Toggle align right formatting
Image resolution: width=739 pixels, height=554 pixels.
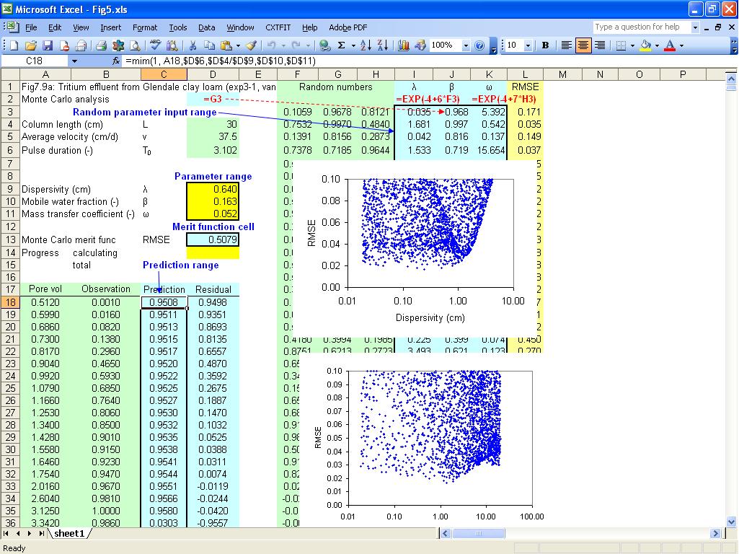tap(600, 45)
